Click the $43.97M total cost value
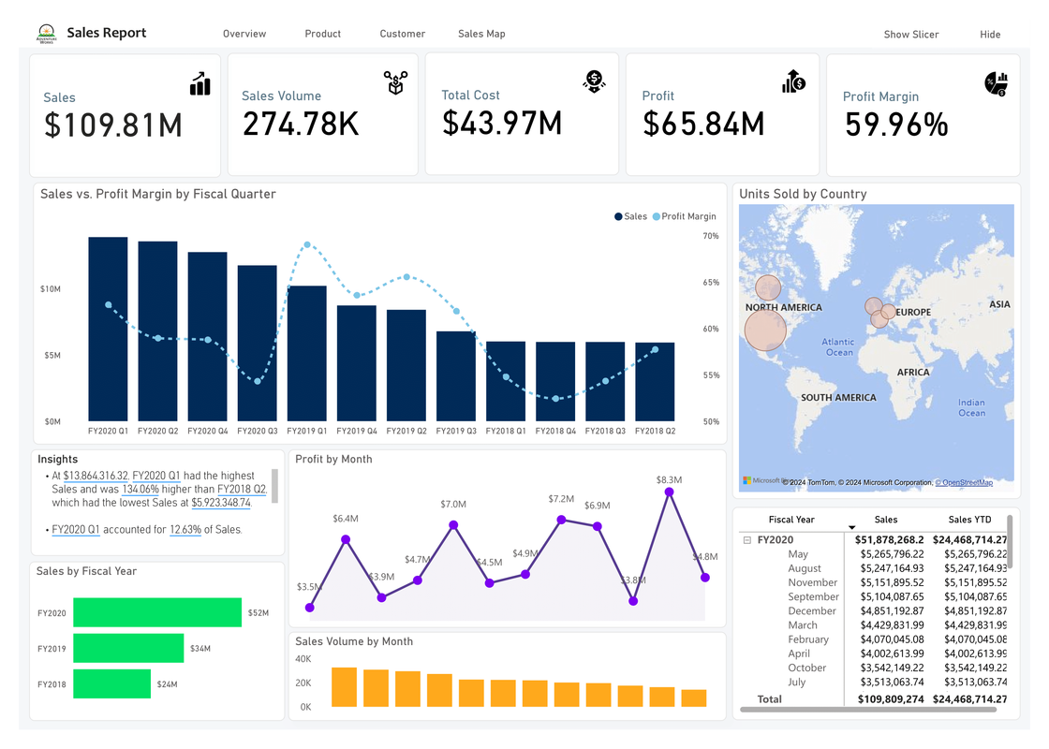The width and height of the screenshot is (1049, 749). pyautogui.click(x=502, y=123)
